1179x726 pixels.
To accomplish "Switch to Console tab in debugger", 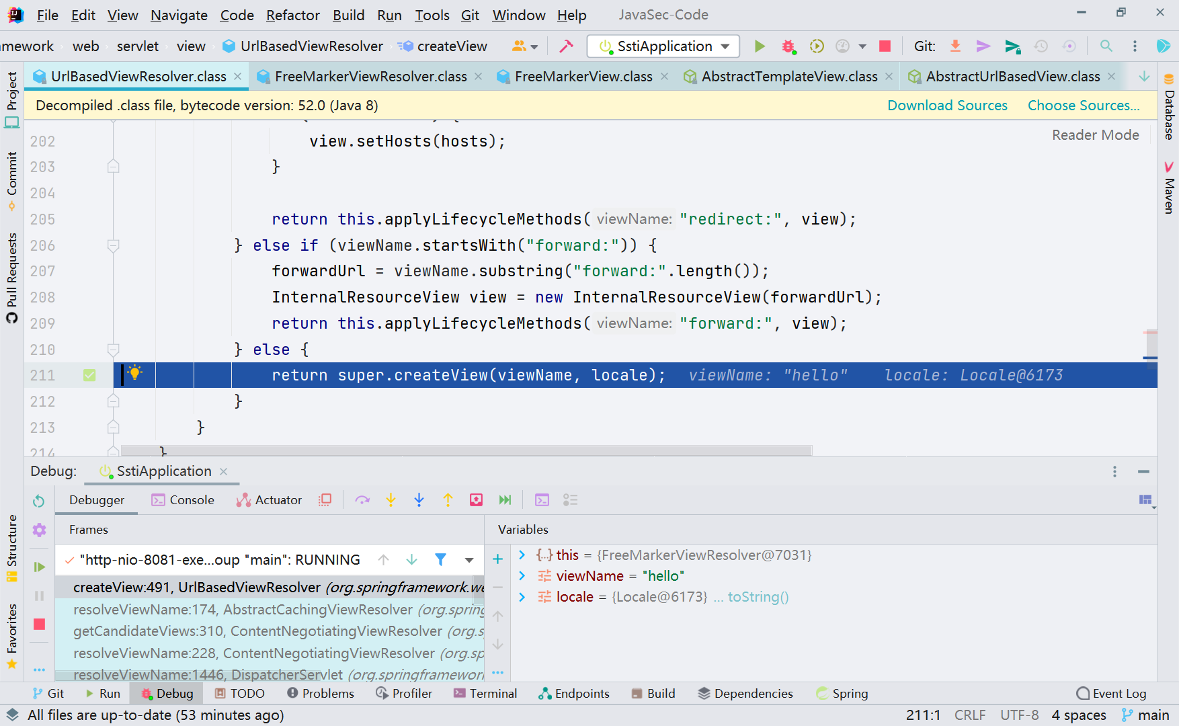I will (x=183, y=500).
